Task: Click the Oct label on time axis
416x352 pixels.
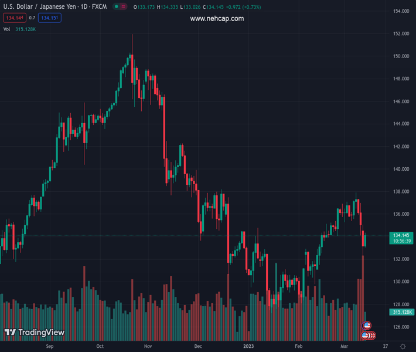Action: click(x=100, y=346)
